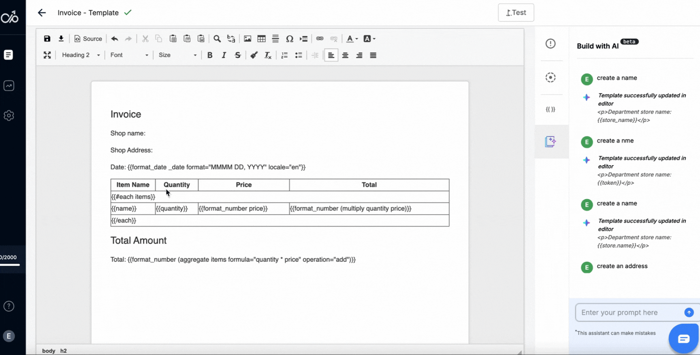Maximize the editor with fullscreen icon
Screen dimensions: 700x355
pos(47,55)
